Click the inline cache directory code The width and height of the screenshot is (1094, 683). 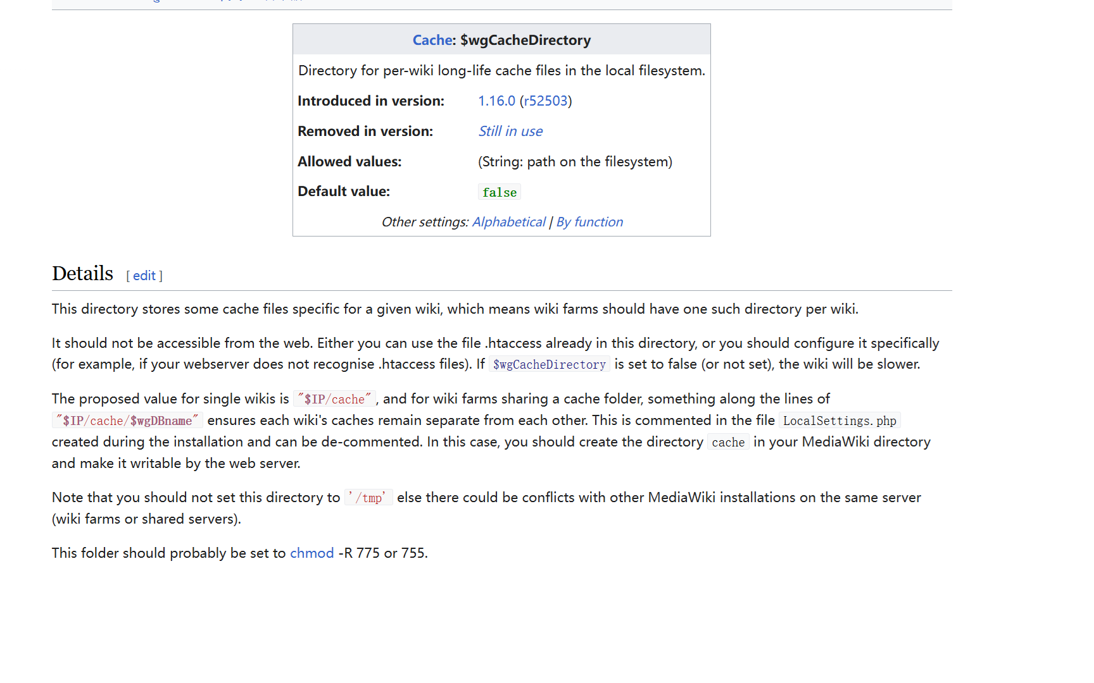[x=728, y=442]
